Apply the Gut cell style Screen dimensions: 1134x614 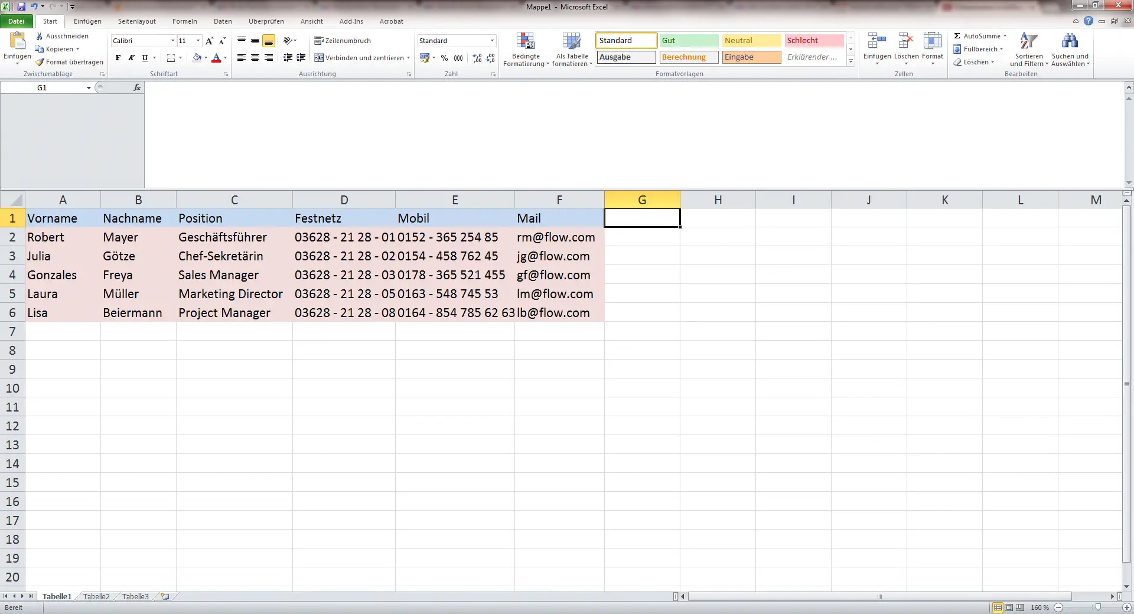coord(688,40)
